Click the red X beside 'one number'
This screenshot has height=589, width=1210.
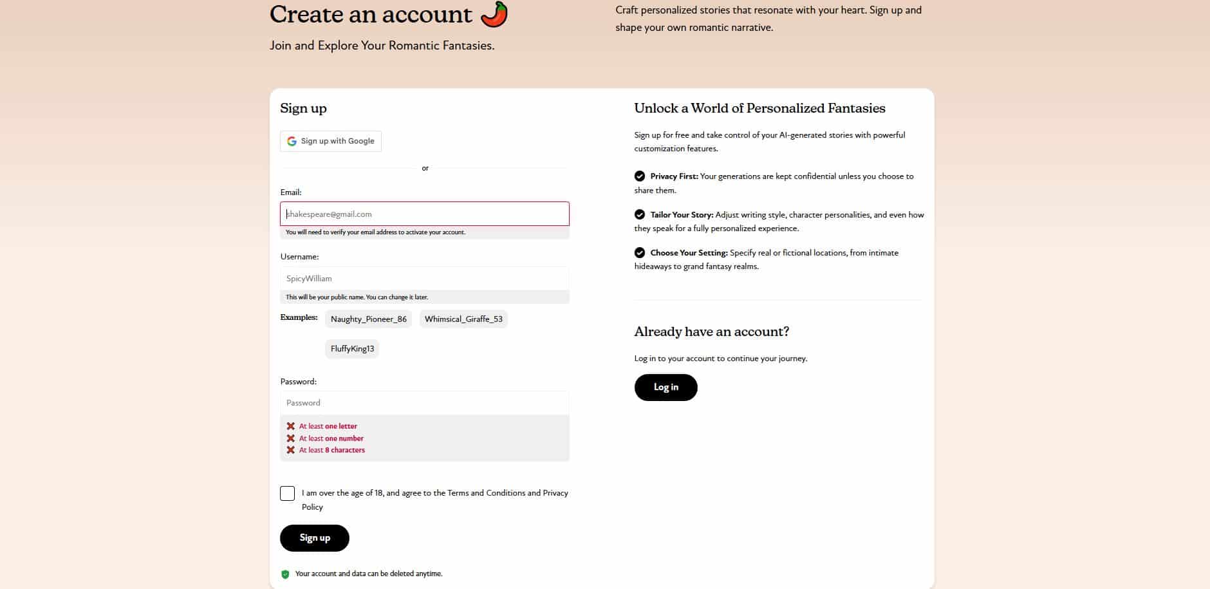click(291, 438)
